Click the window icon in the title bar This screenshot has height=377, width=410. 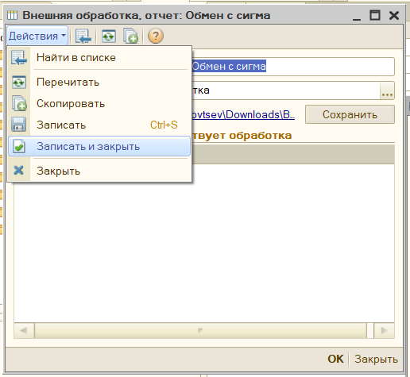pos(13,15)
